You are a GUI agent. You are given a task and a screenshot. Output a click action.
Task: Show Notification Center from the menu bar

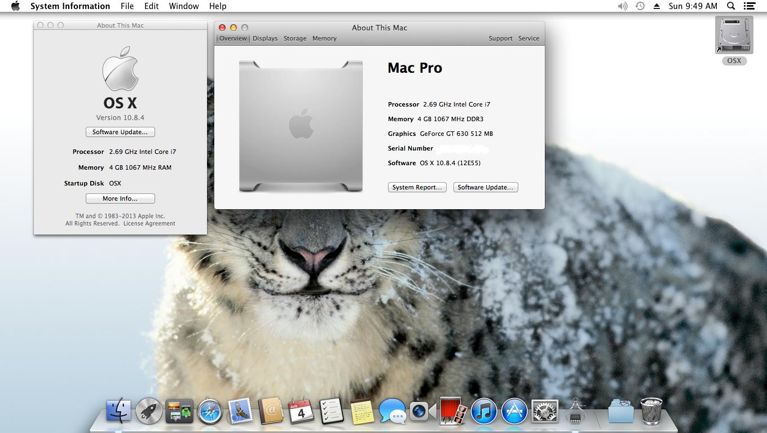(x=749, y=6)
